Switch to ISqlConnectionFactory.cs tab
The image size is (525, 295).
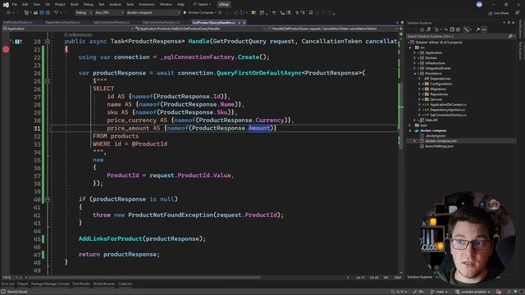(161, 22)
